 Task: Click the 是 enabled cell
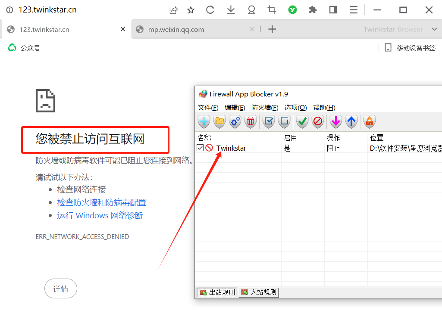(287, 148)
